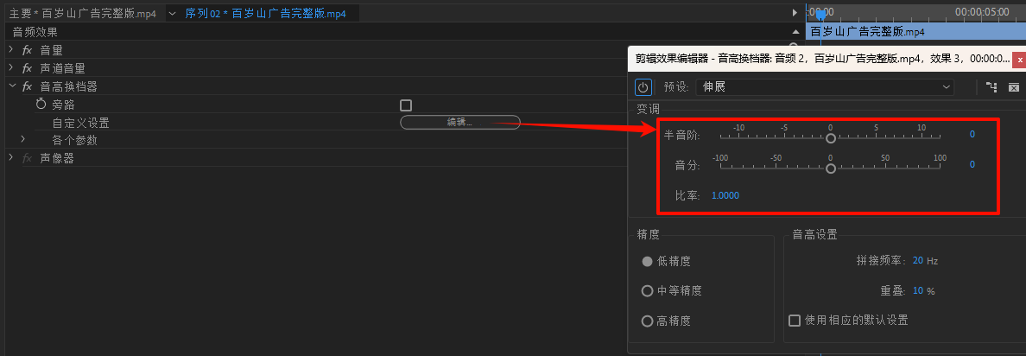This screenshot has height=356, width=1026.
Task: Select the 中等精度 radio option
Action: [x=648, y=290]
